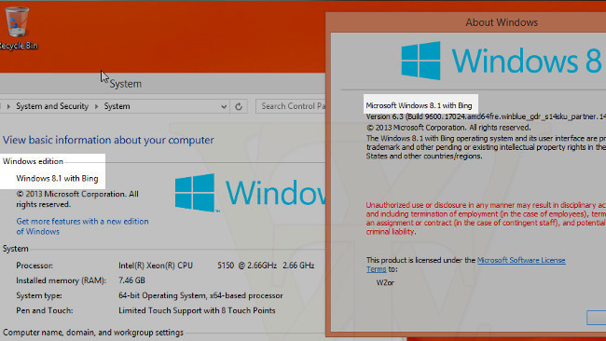The image size is (606, 341).
Task: Click the System window title bar
Action: [162, 84]
